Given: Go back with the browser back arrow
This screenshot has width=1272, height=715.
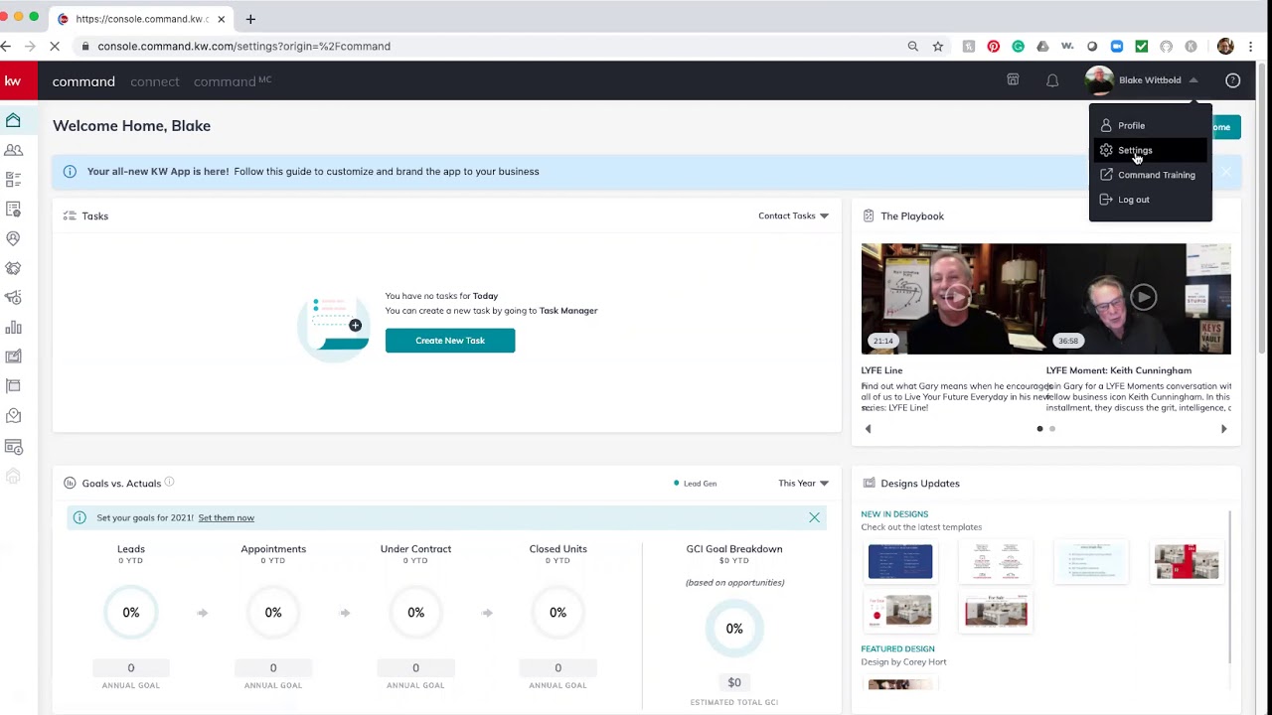Looking at the screenshot, I should (x=6, y=47).
